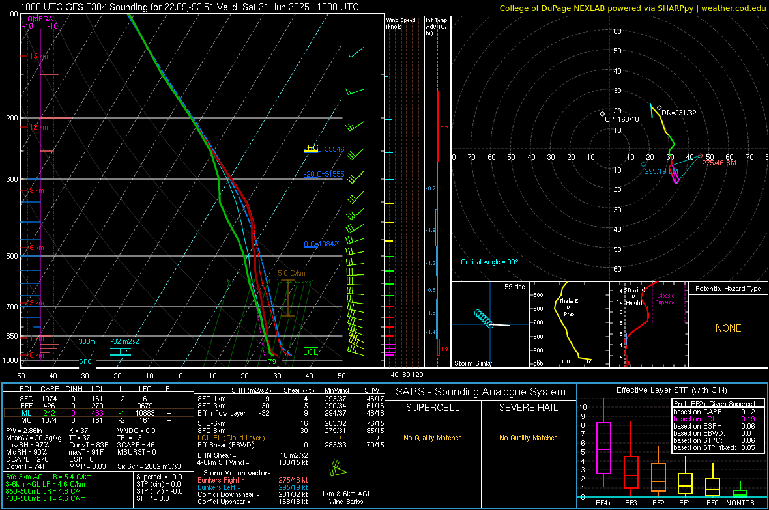This screenshot has height=510, width=769.
Task: Click the 'NONE' hazard type value
Action: 728,328
